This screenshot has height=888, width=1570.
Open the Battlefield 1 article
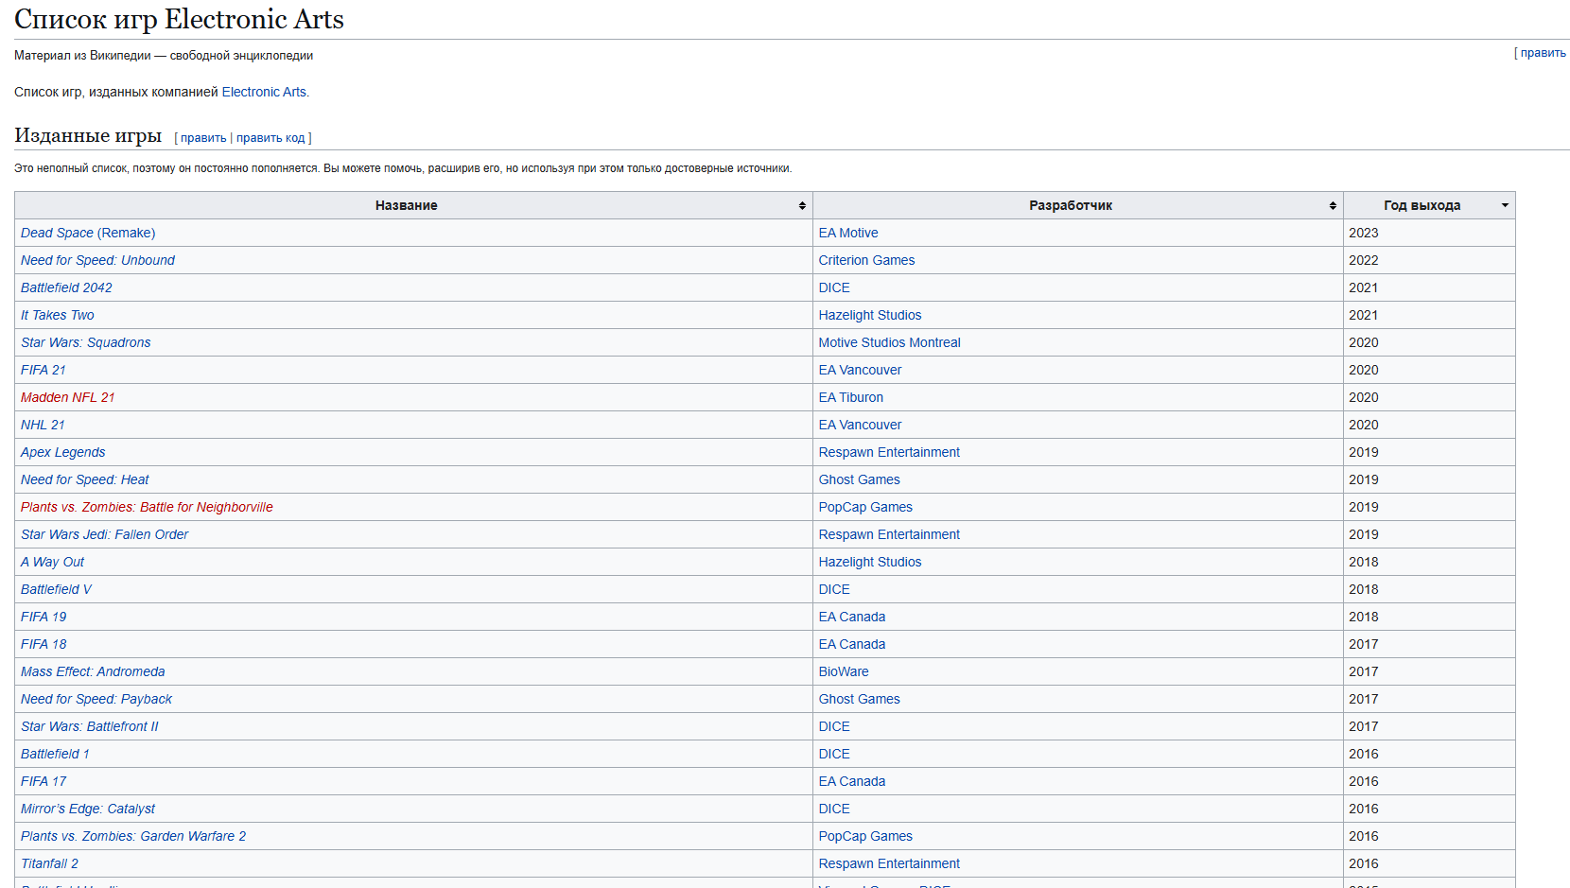55,754
